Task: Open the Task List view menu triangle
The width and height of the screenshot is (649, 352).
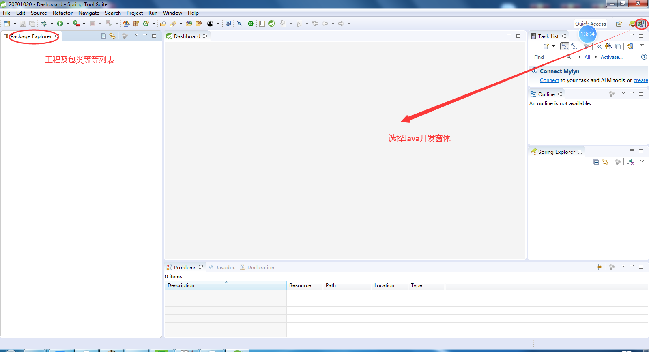Action: click(x=642, y=45)
